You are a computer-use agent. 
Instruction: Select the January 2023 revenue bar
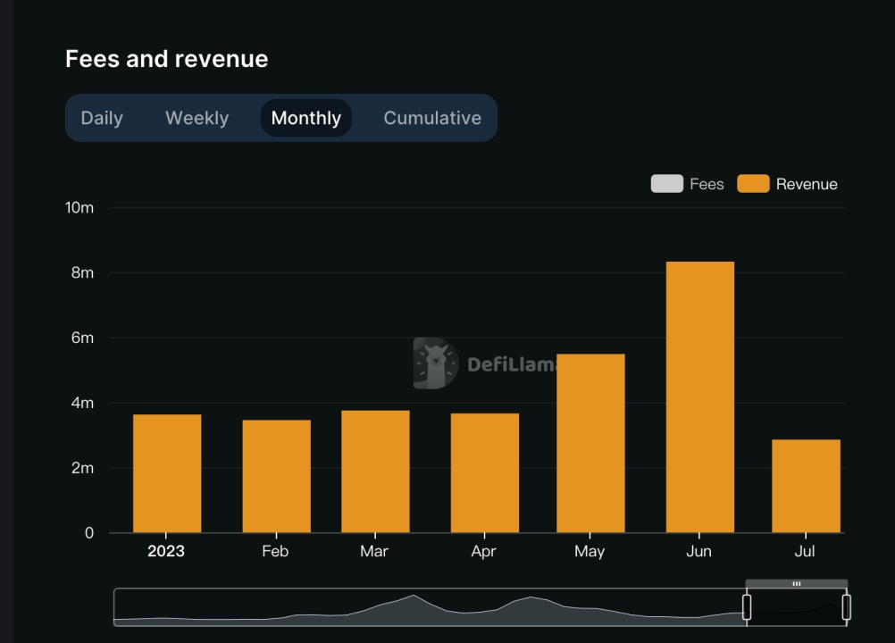pyautogui.click(x=167, y=473)
